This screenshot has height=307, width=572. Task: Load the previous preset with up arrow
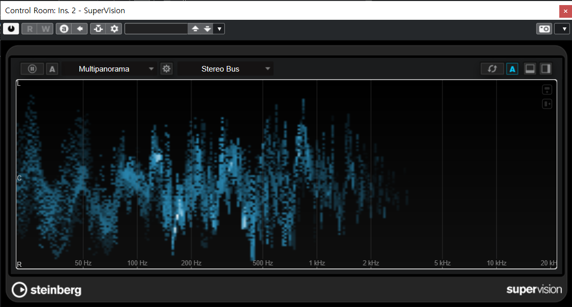(x=195, y=29)
